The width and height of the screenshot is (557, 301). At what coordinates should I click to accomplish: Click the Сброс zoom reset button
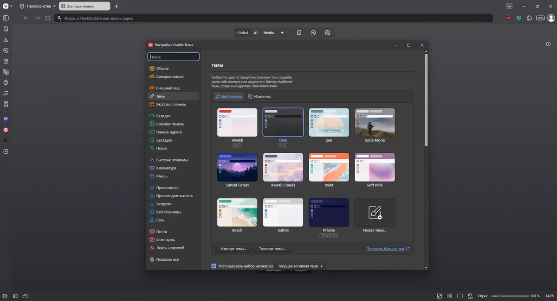click(x=483, y=296)
